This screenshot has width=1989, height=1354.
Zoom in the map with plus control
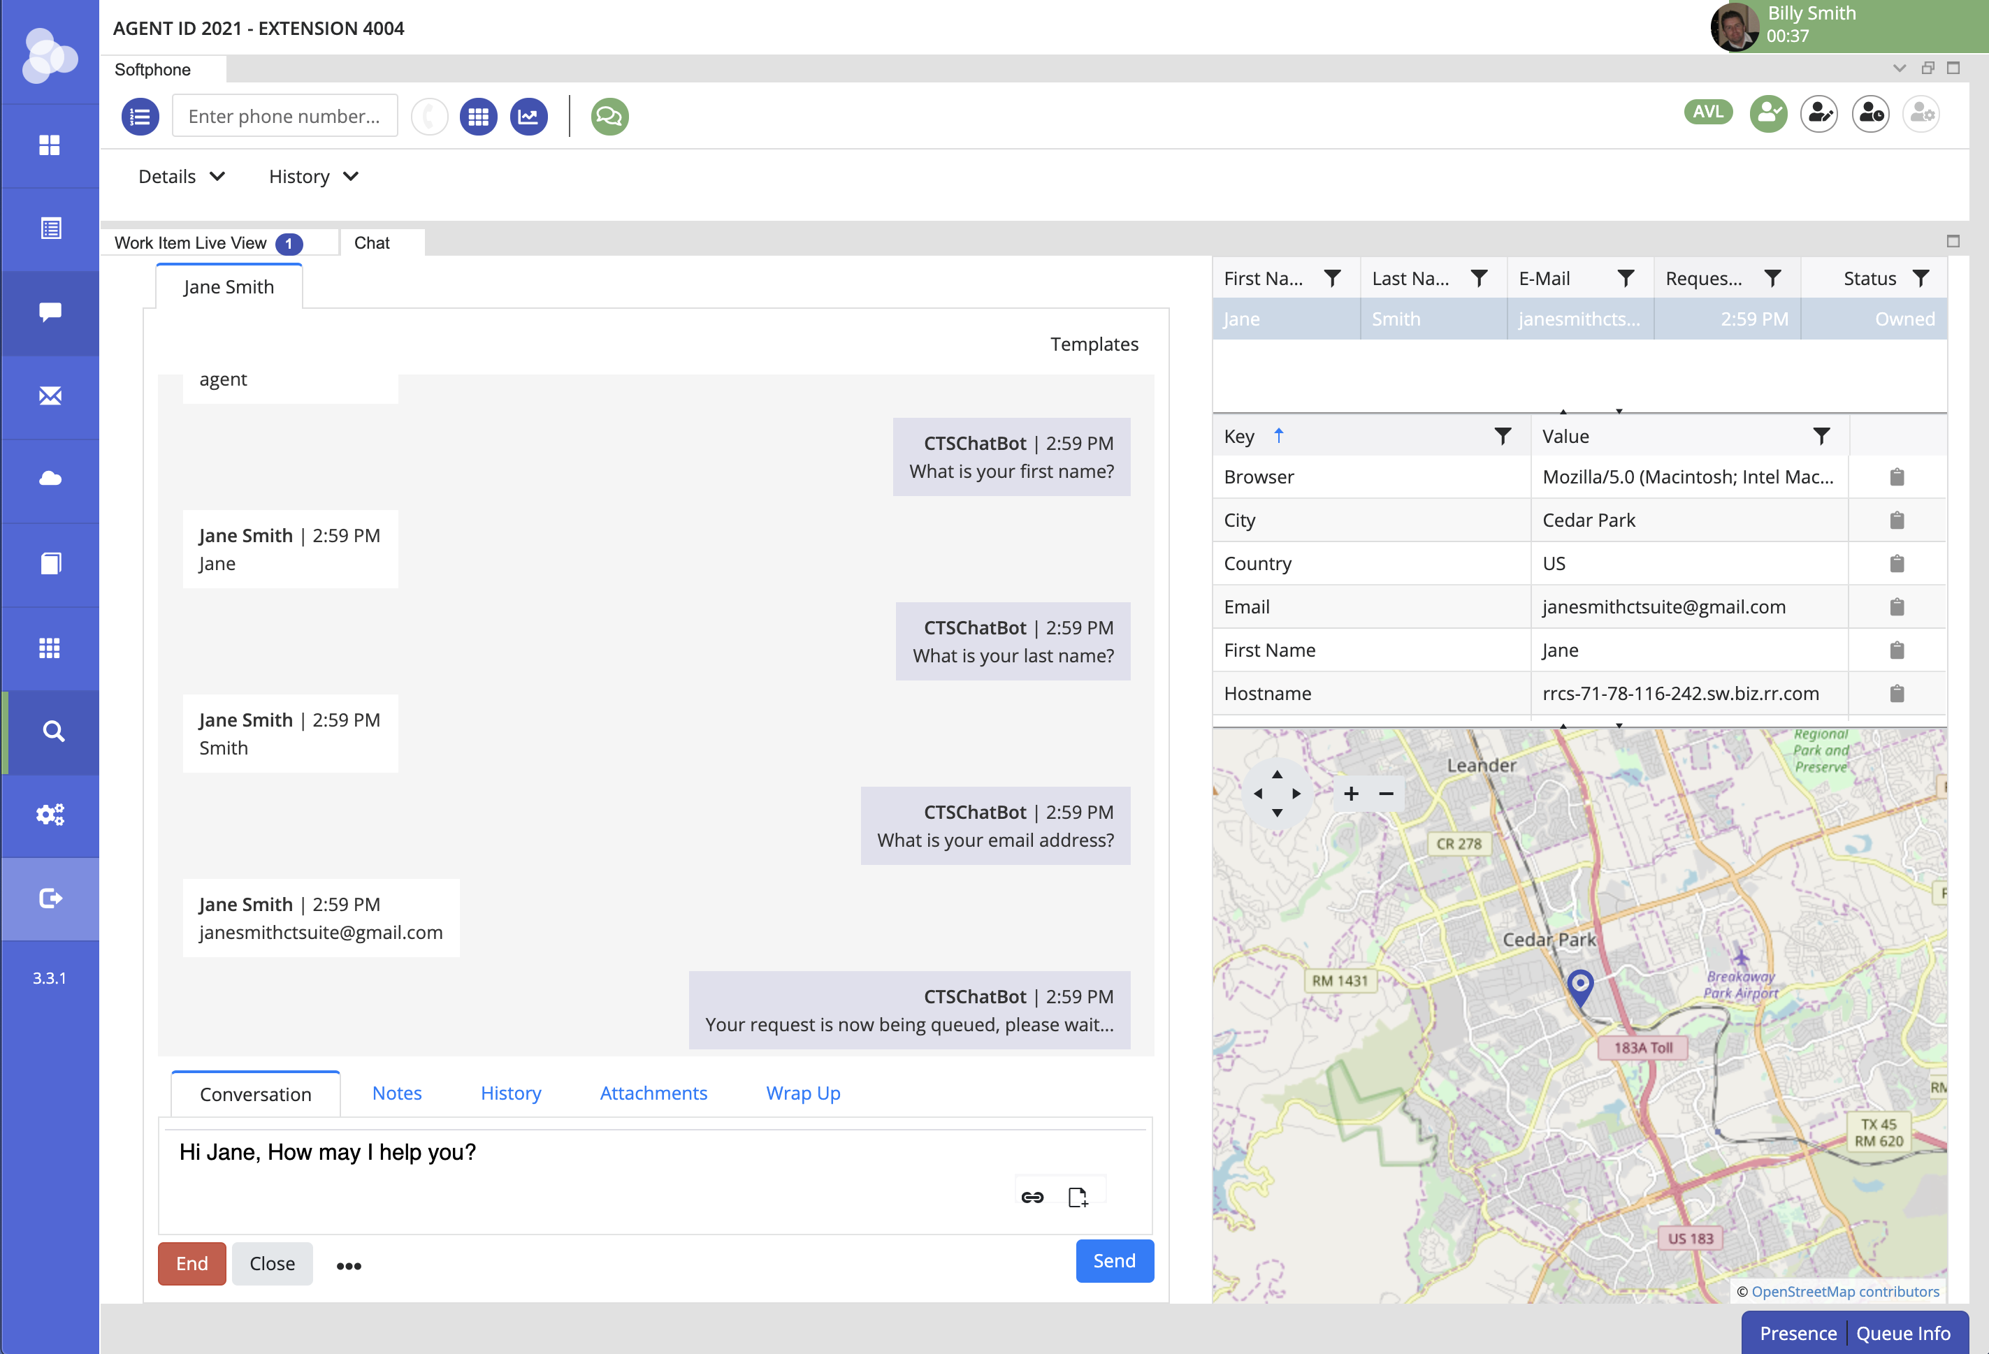pos(1350,794)
